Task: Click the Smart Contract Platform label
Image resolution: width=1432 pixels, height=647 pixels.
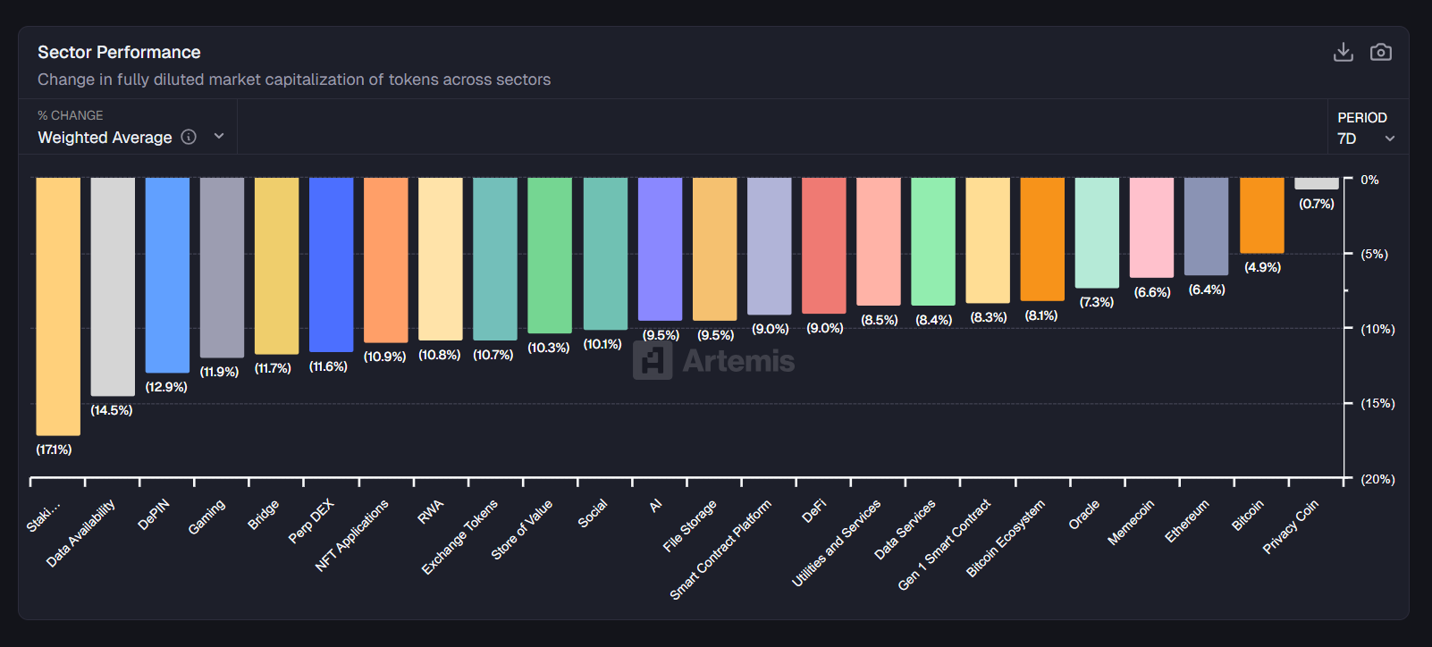Action: coord(720,550)
